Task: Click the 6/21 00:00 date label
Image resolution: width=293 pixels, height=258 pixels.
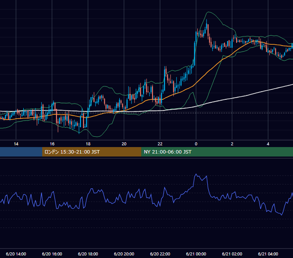Action: tap(196, 254)
